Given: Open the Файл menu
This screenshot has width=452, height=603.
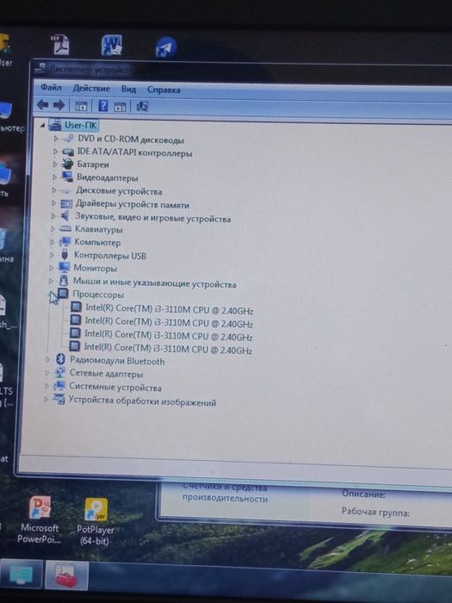Looking at the screenshot, I should click(51, 87).
